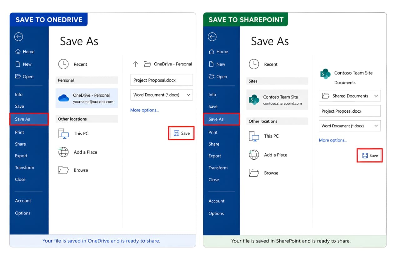
Task: Click Save in SharePoint sidebar above Save As
Action: click(x=213, y=106)
